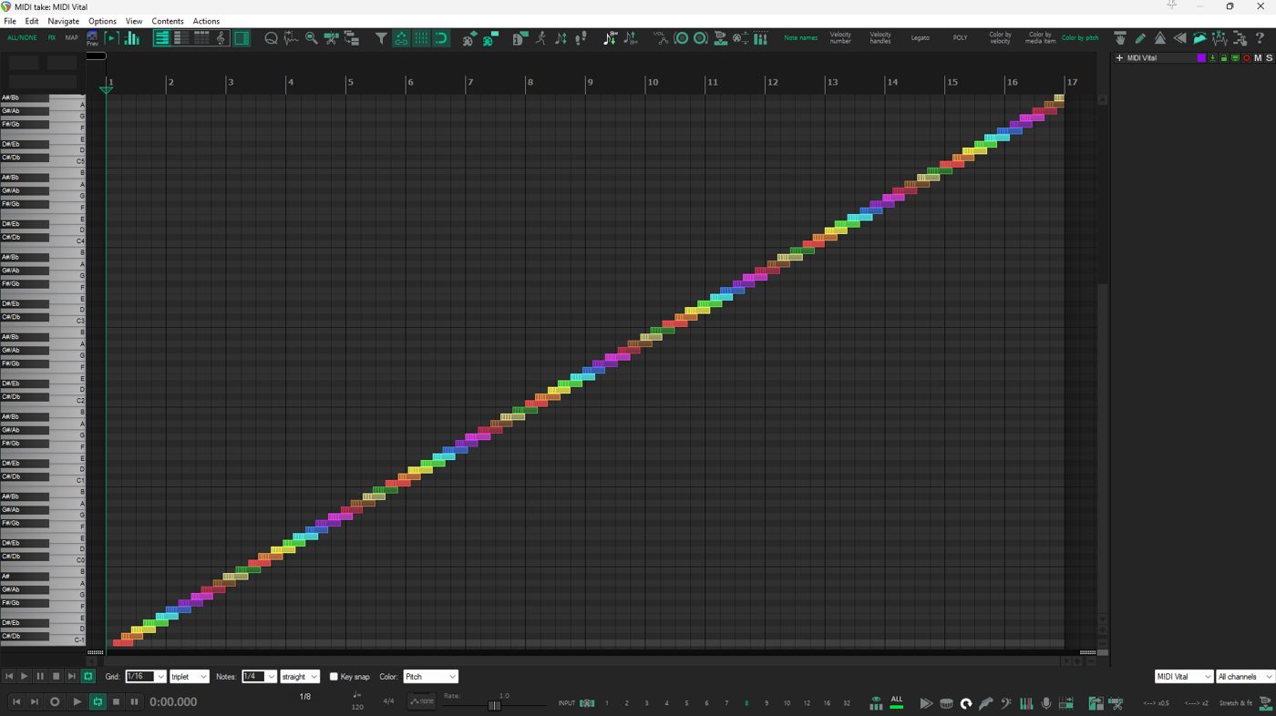Viewport: 1276px width, 716px height.
Task: Click Color by pitch
Action: point(1080,38)
